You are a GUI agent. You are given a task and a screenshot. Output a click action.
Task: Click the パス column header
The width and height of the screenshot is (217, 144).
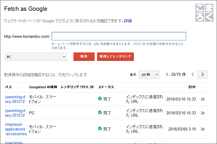[x=8, y=87]
